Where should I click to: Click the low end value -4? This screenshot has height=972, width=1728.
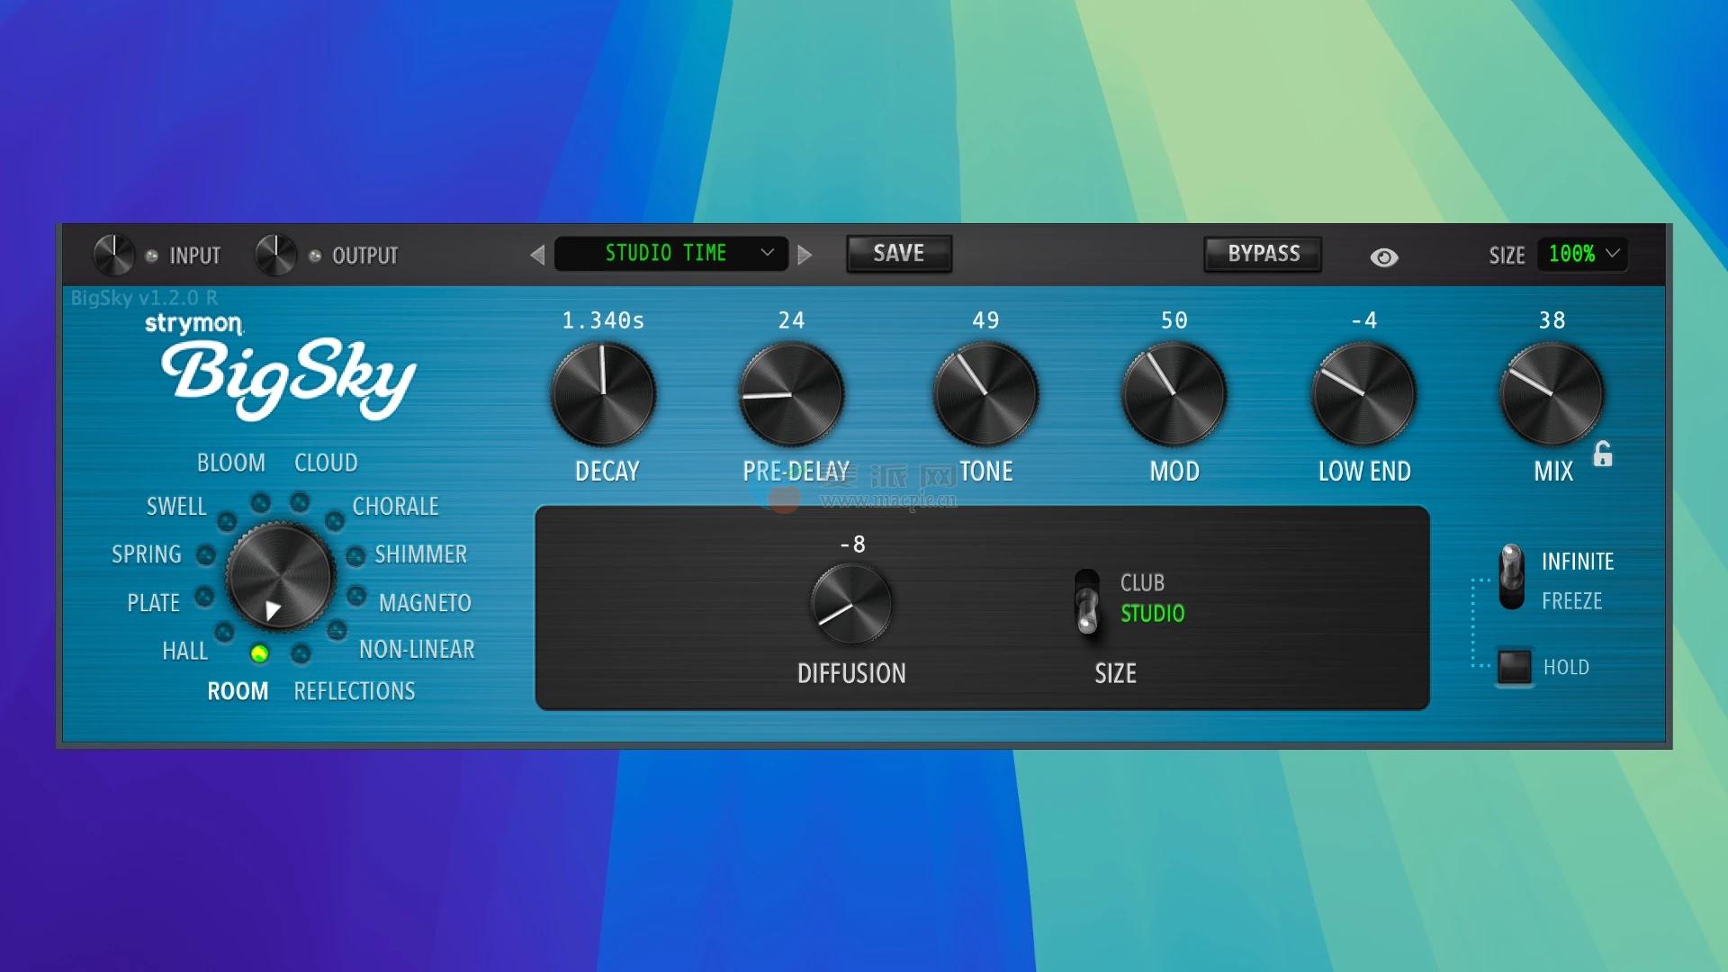[x=1364, y=320]
